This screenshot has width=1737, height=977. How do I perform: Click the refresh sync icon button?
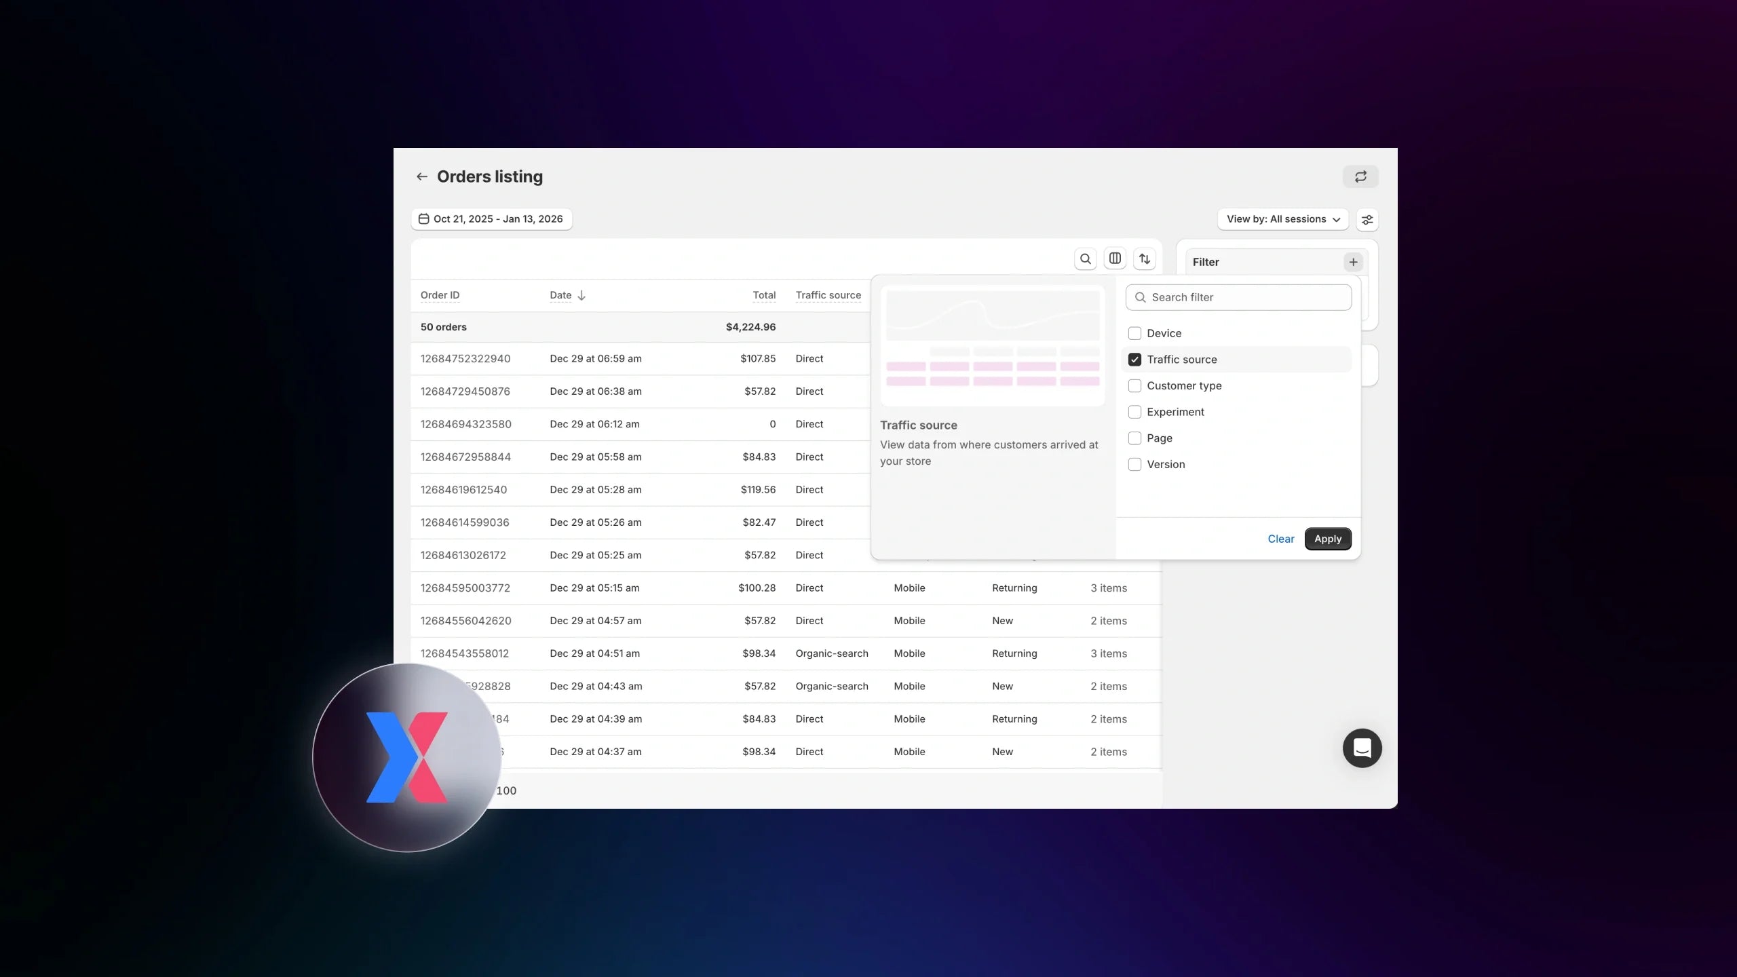click(x=1360, y=176)
